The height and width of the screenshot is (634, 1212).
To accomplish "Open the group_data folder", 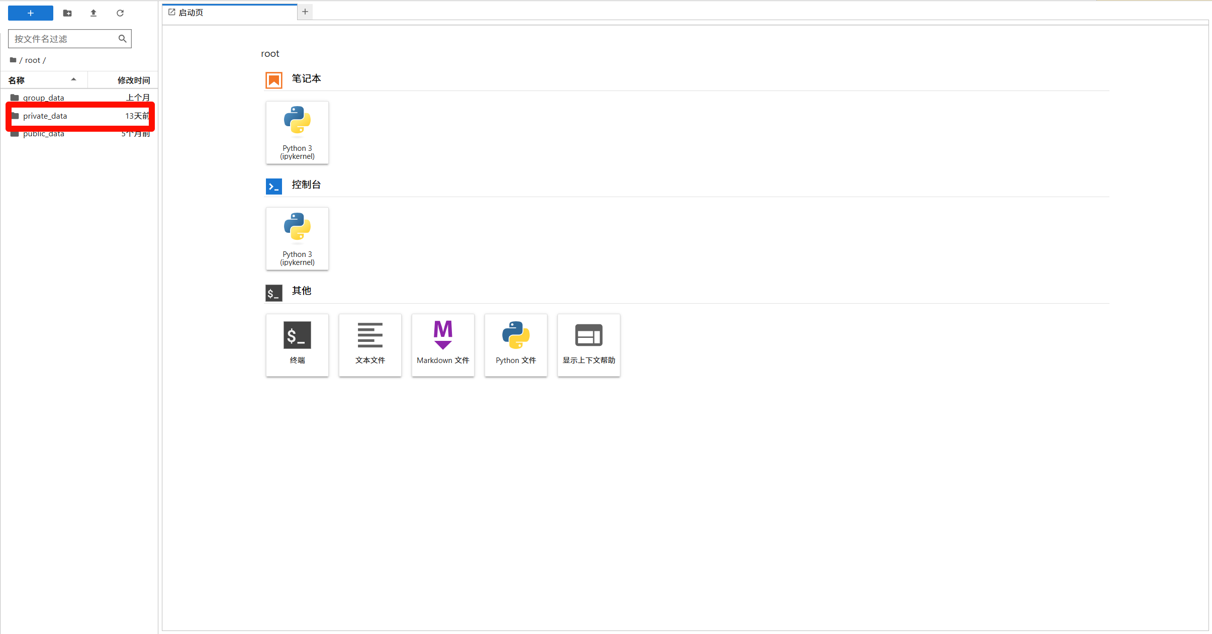I will tap(44, 98).
